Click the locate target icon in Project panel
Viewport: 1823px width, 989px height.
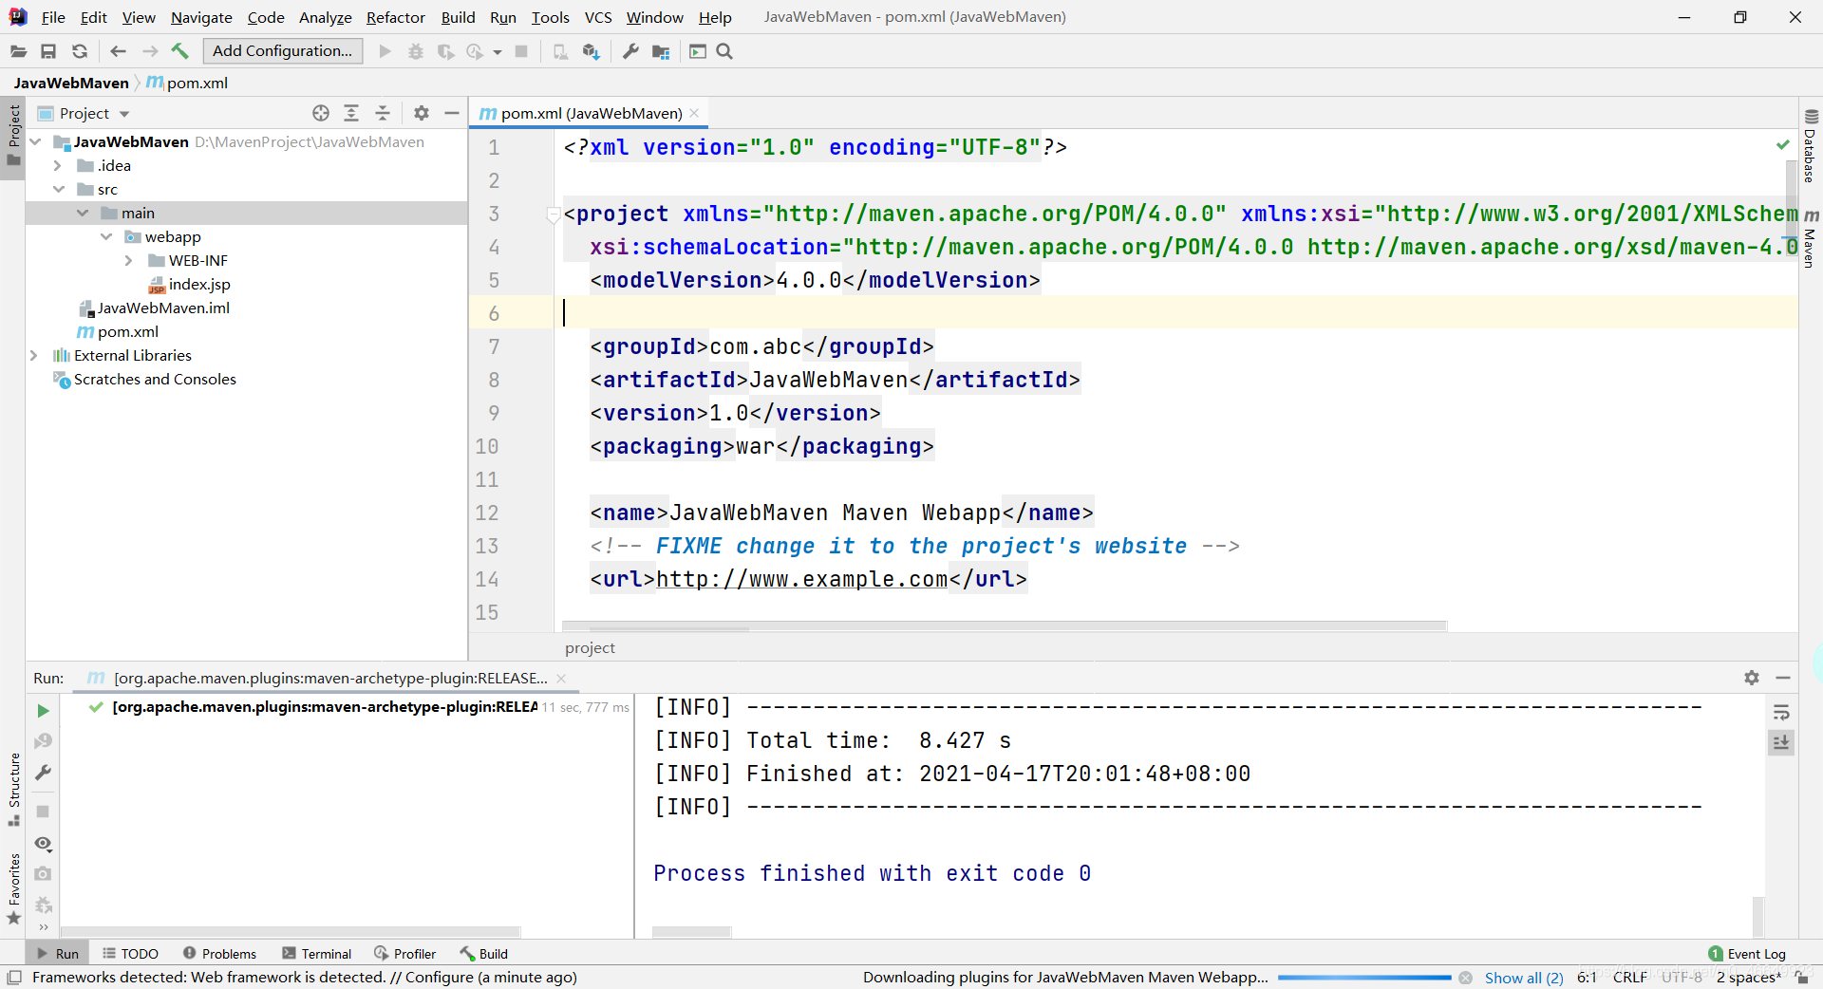click(321, 113)
